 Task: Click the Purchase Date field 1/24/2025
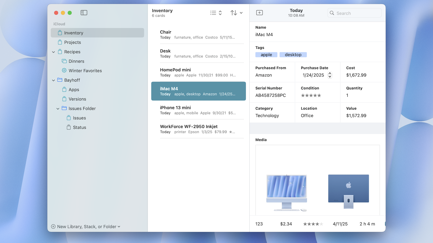click(x=313, y=75)
